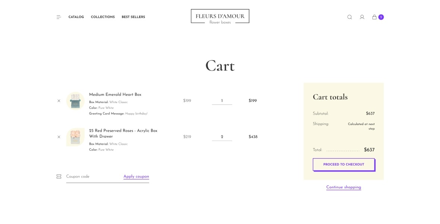Open Best Sellers page
The width and height of the screenshot is (440, 224).
(133, 17)
